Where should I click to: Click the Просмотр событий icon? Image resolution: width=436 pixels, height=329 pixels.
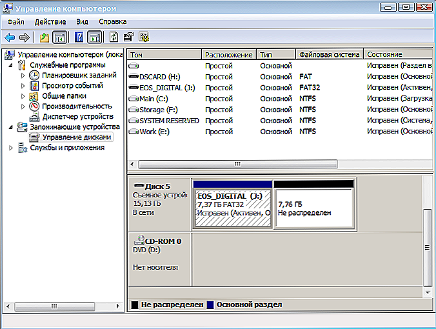coord(34,86)
